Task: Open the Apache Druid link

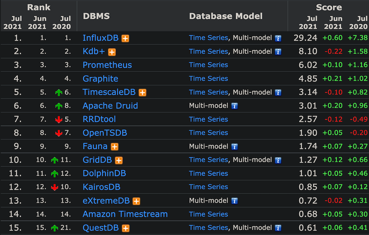Action: (110, 106)
